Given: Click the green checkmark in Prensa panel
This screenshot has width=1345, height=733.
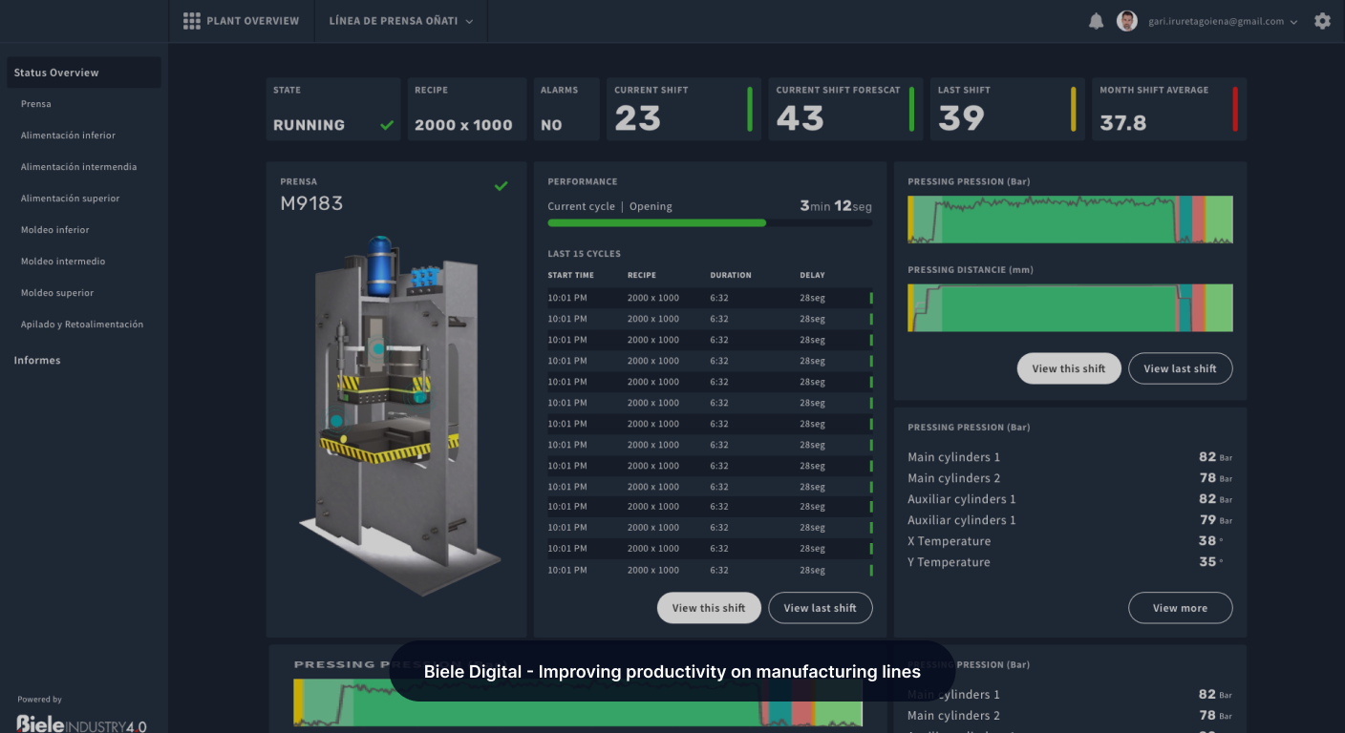Looking at the screenshot, I should pyautogui.click(x=501, y=186).
